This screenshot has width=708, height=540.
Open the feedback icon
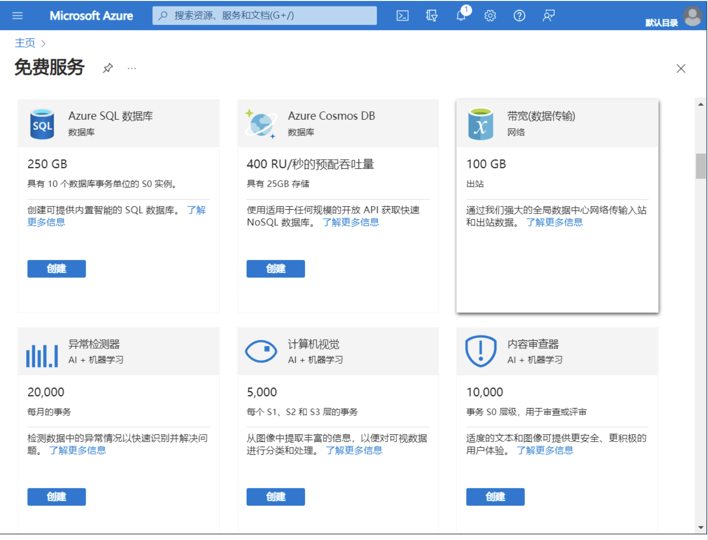pyautogui.click(x=548, y=16)
